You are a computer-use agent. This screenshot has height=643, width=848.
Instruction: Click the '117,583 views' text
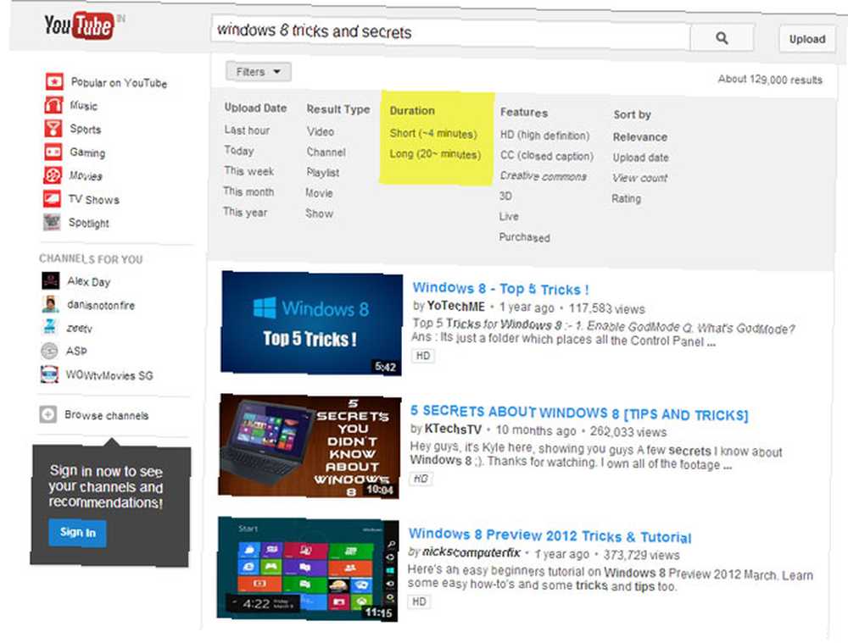[x=607, y=308]
